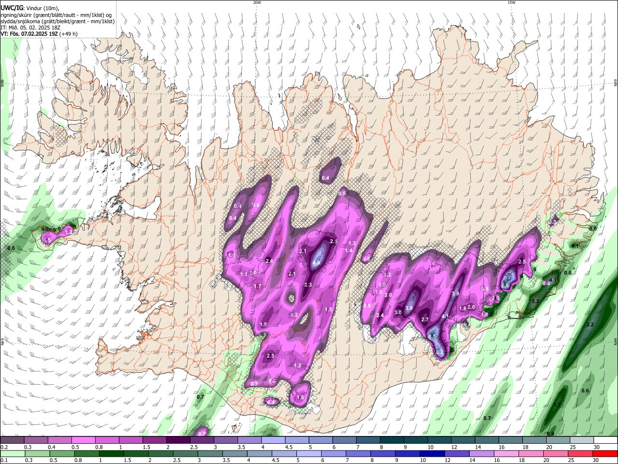Click the 20W longitude label
Image resolution: width=618 pixels, height=464 pixels.
click(x=257, y=2)
